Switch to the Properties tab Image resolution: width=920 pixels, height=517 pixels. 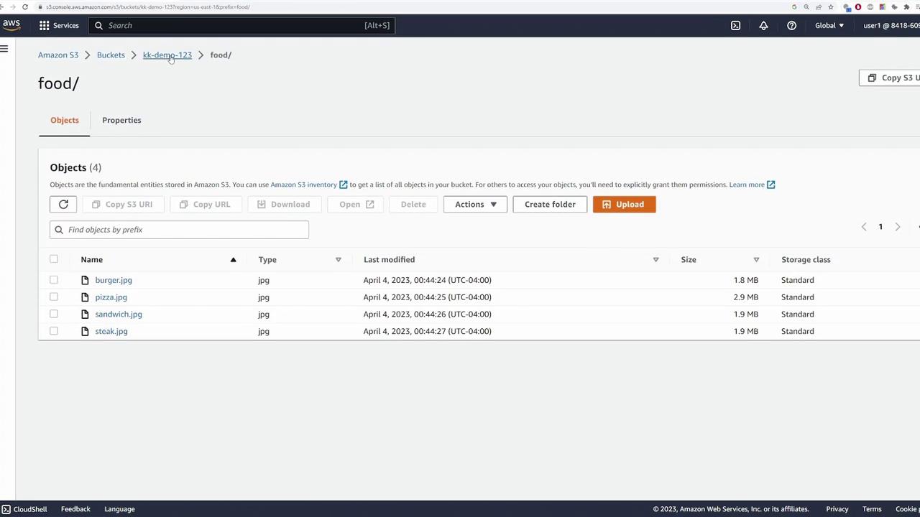(x=121, y=120)
